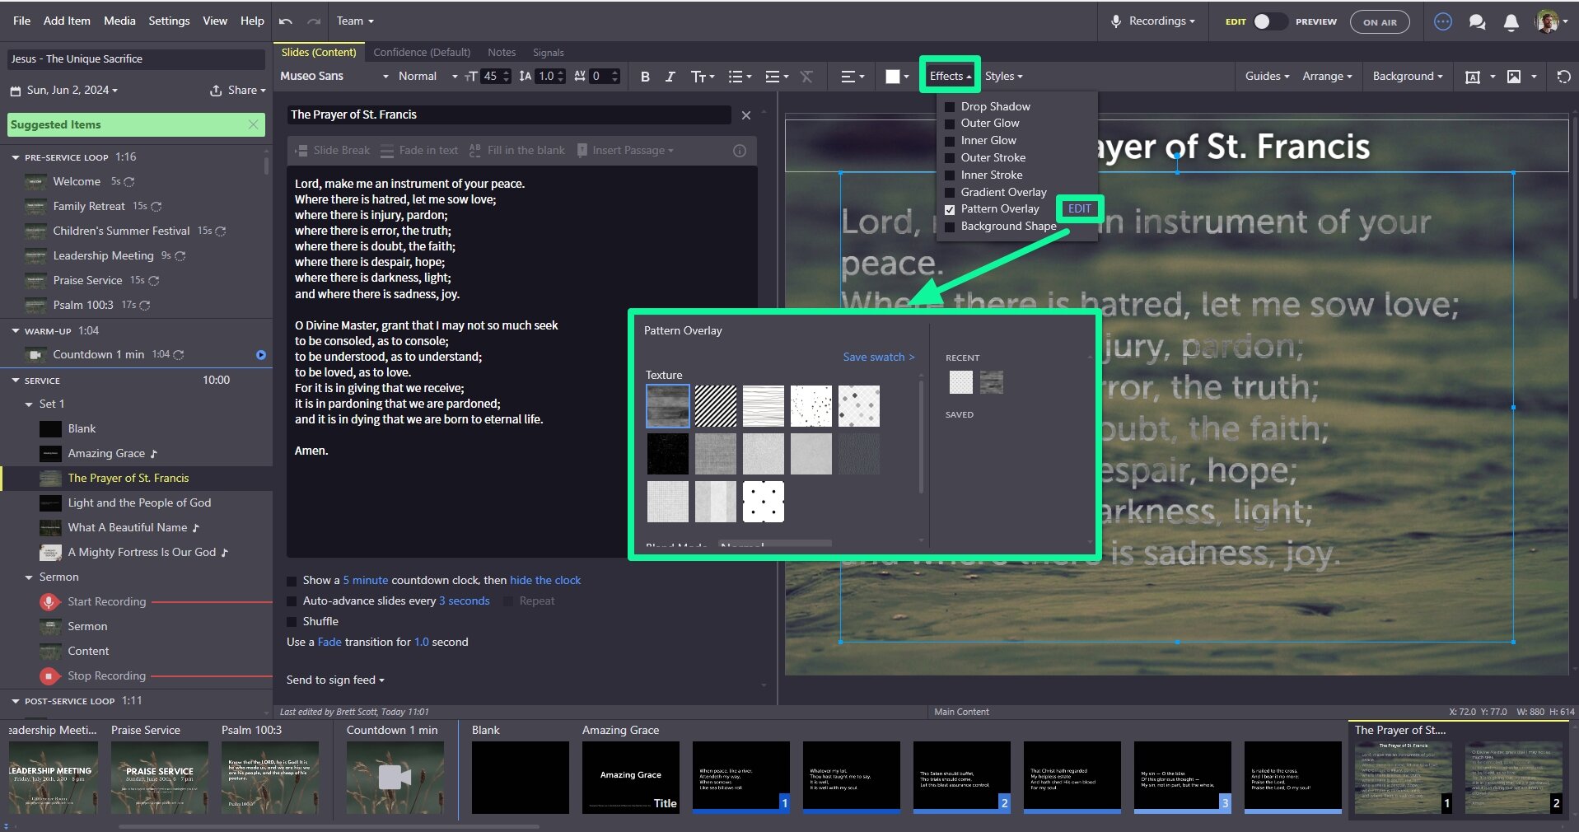Open the Team dropdown
Screen dimensions: 1579x832
(x=355, y=21)
